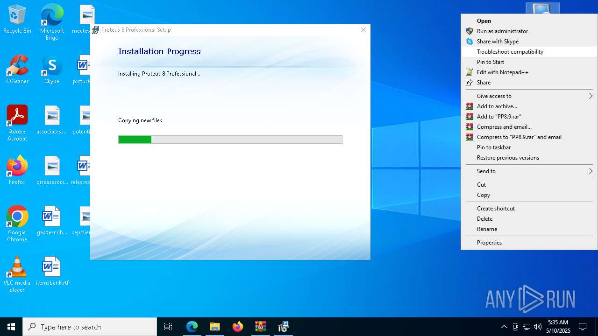
Task: Choose Share with Skype
Action: tap(529, 42)
